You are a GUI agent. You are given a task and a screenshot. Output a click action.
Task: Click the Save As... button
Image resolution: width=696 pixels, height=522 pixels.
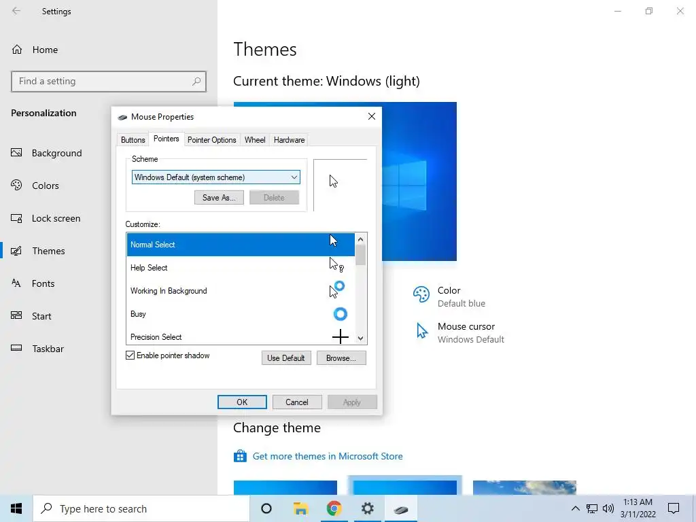[219, 198]
